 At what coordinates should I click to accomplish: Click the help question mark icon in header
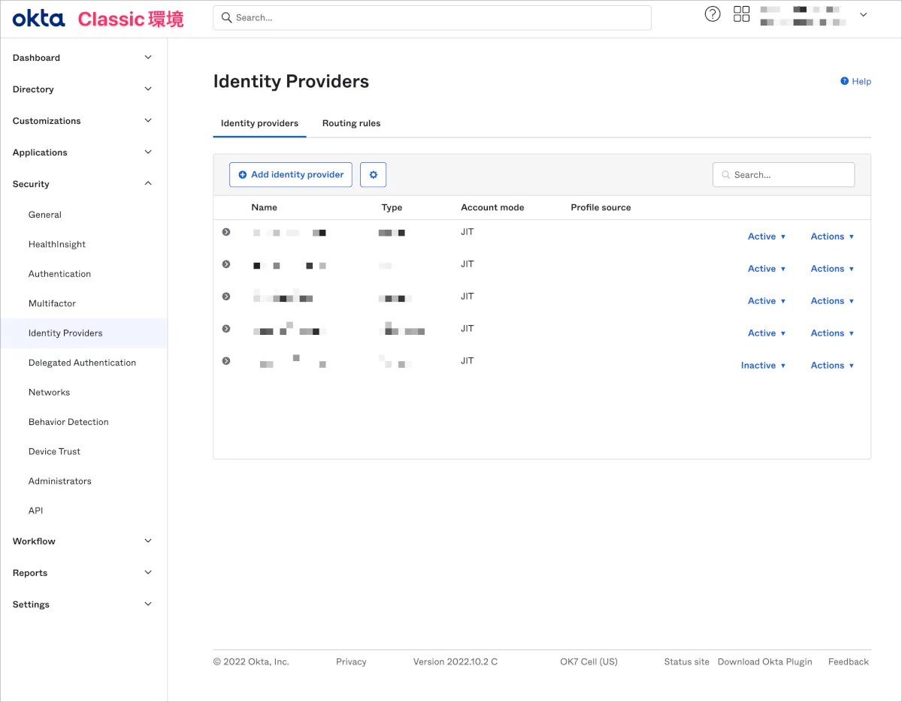tap(712, 14)
